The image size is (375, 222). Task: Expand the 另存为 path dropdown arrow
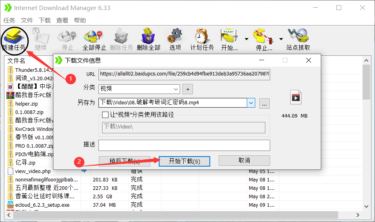[x=251, y=103]
